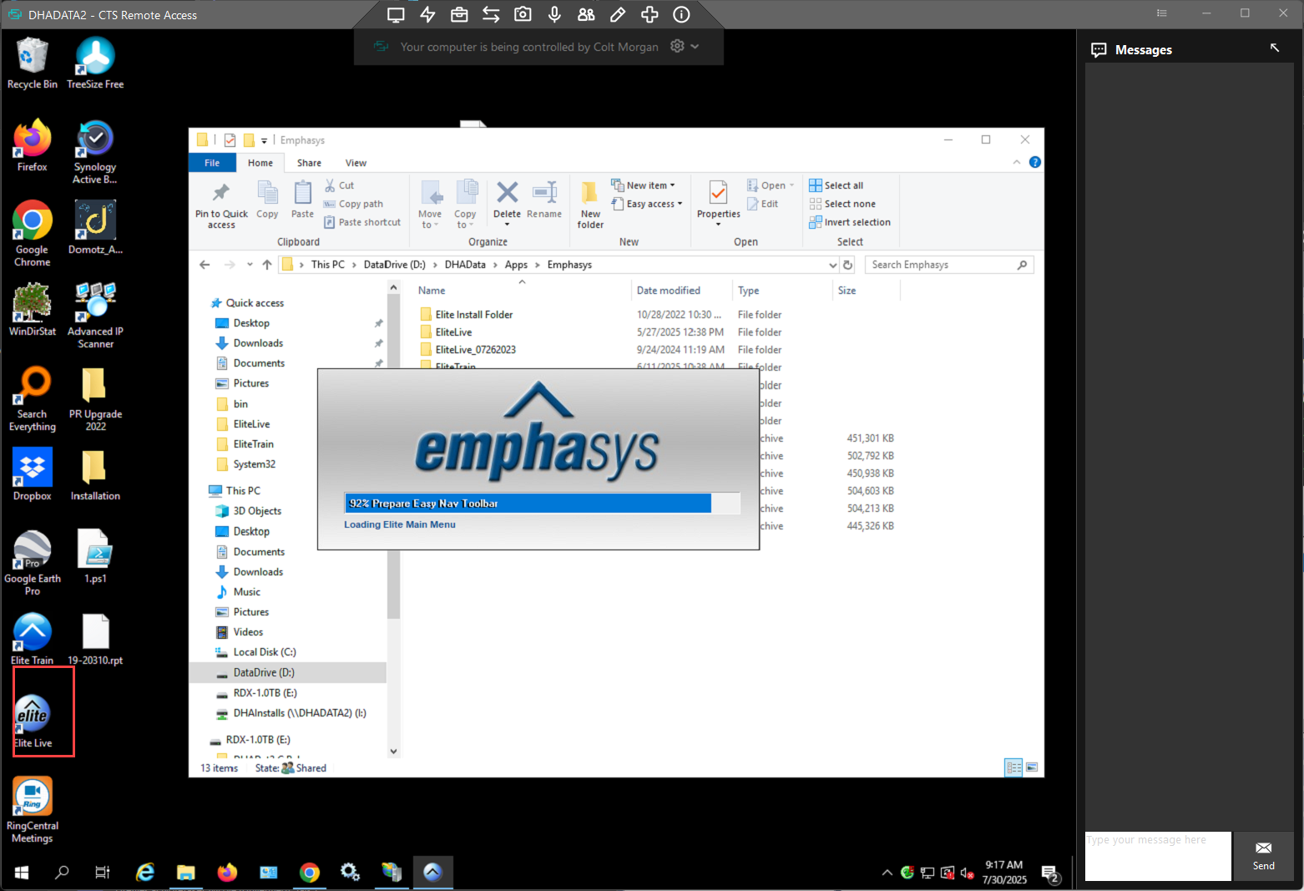
Task: Expand the address bar history dropdown
Action: [x=832, y=265]
